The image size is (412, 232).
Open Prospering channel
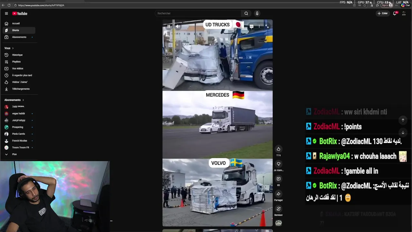tap(19, 127)
